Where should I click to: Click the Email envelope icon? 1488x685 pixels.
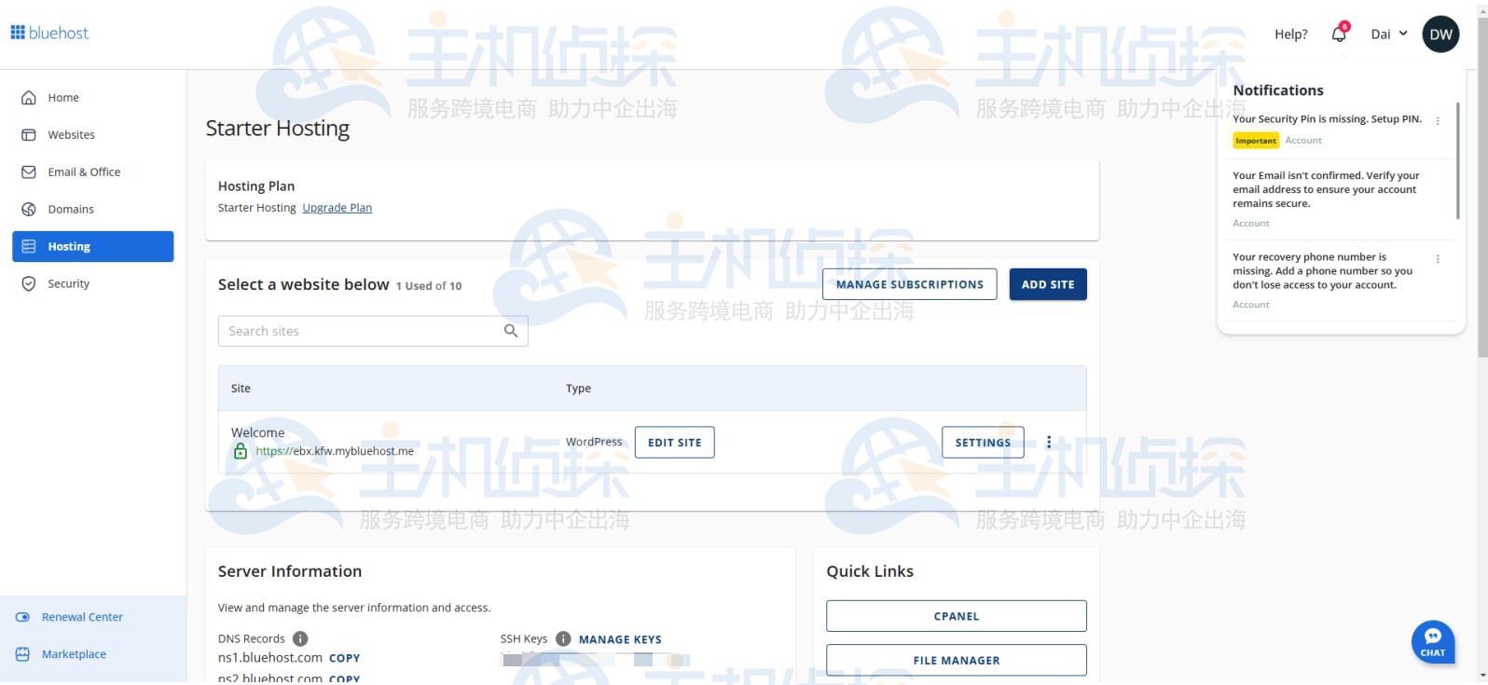(29, 171)
